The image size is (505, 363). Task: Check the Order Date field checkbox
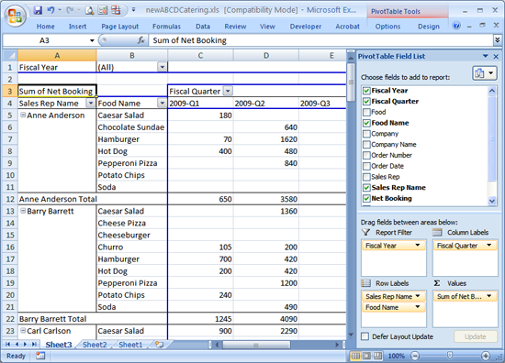pyautogui.click(x=366, y=166)
